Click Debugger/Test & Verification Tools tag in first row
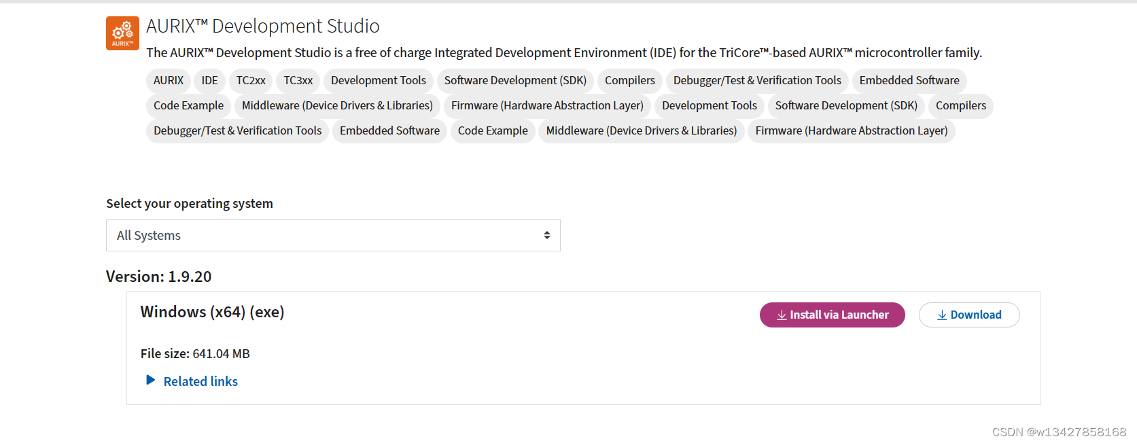Screen dimensions: 1137x443 click(x=757, y=80)
